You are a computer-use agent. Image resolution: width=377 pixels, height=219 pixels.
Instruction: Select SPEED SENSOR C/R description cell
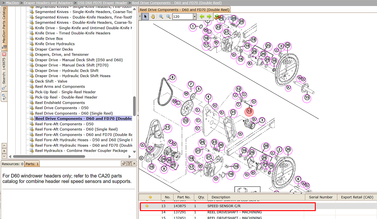[x=224, y=206]
